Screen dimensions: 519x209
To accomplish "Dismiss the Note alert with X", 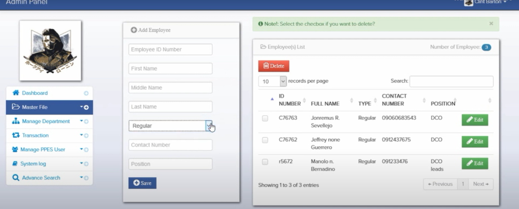I will point(491,23).
